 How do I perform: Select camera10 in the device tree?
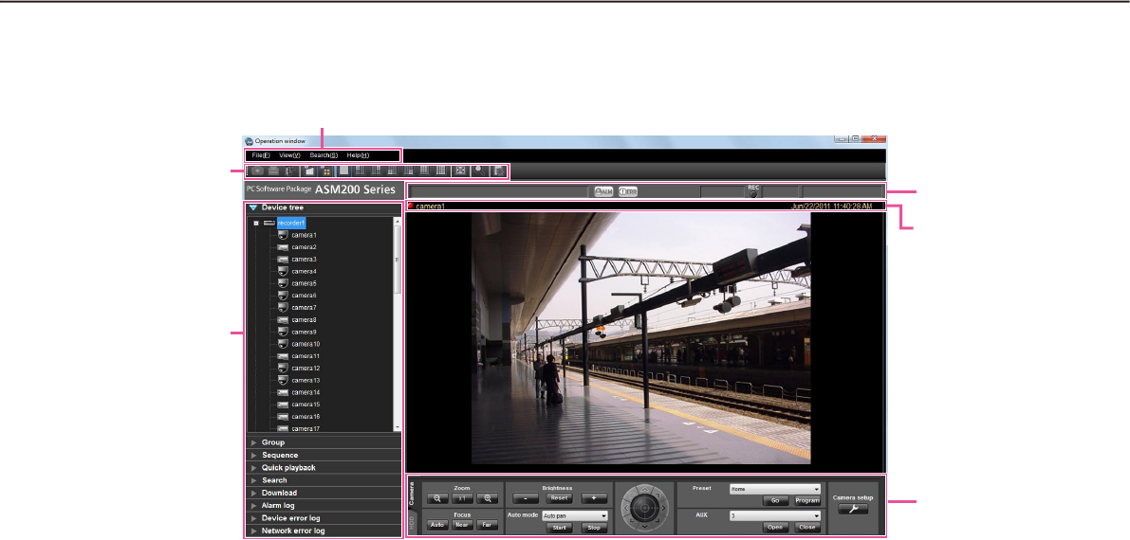tap(305, 344)
